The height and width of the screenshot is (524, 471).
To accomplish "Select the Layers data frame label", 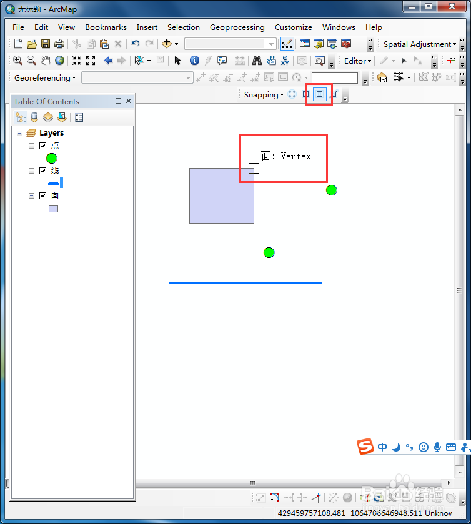I will click(x=51, y=132).
